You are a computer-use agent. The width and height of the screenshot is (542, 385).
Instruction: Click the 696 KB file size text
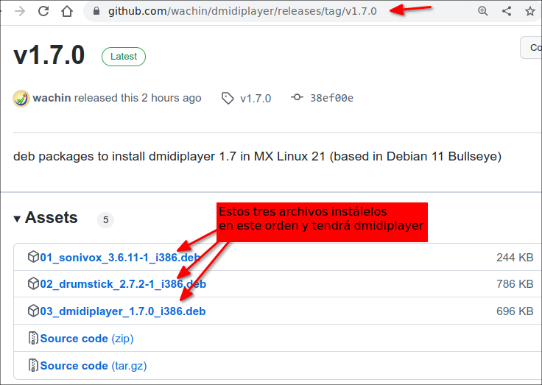(x=515, y=311)
